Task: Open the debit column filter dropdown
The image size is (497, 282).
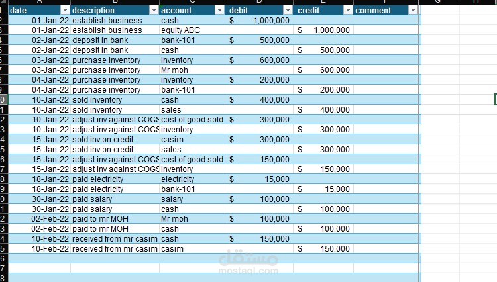Action: click(288, 10)
